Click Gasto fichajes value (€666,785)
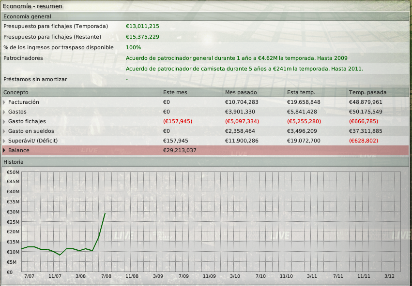Viewport: 412px width, 286px height. tap(364, 122)
